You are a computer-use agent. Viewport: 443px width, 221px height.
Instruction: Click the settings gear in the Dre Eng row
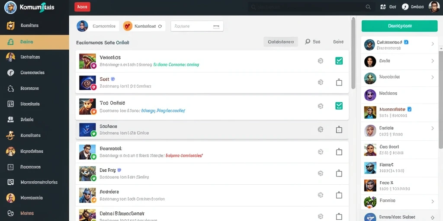pos(321,173)
